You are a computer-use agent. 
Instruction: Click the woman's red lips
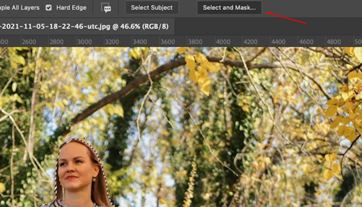72,178
